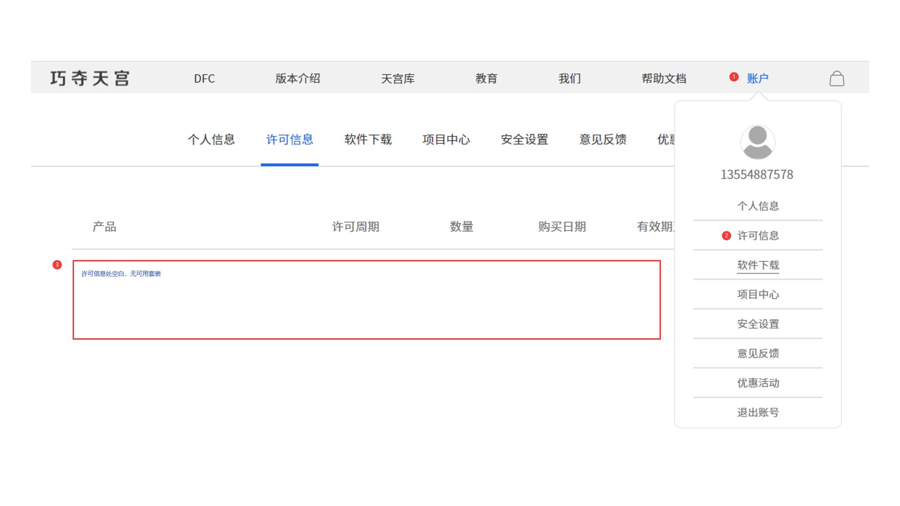Click 退出账号 to log out
The image size is (900, 506).
tap(758, 413)
